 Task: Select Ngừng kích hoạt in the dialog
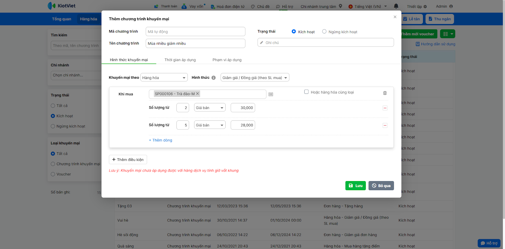point(324,32)
